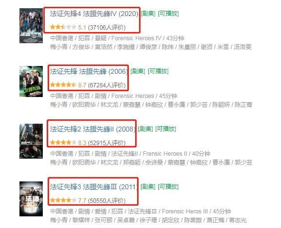Click the 法证先锋3 法證先鋒III (2011) title link
The height and width of the screenshot is (228, 281).
click(94, 187)
